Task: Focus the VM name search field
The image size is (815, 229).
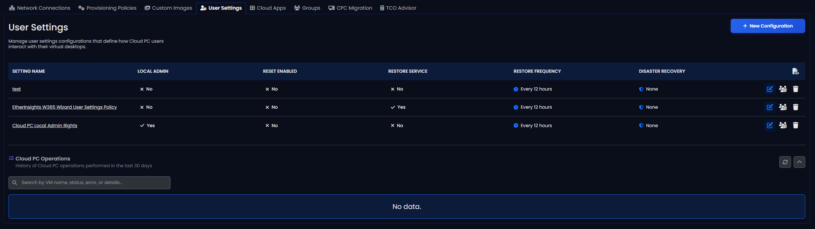Action: [x=89, y=183]
